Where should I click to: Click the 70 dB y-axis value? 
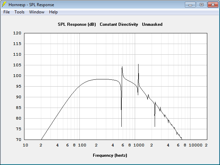click(x=18, y=140)
